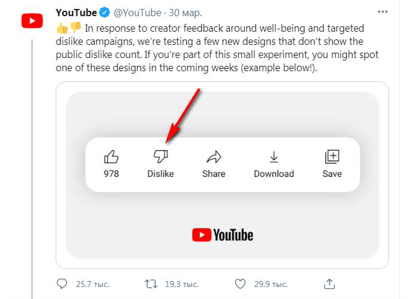Image resolution: width=419 pixels, height=299 pixels.
Task: Open the tweet share options icon
Action: click(x=329, y=283)
